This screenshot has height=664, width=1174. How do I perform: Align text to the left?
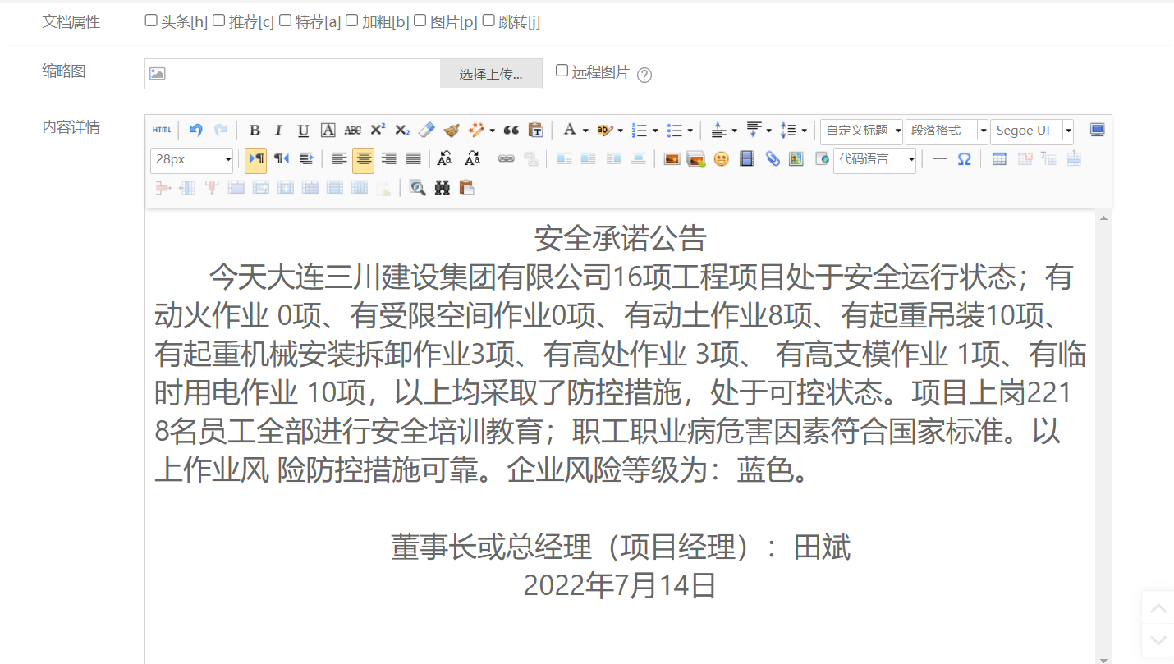pos(339,159)
